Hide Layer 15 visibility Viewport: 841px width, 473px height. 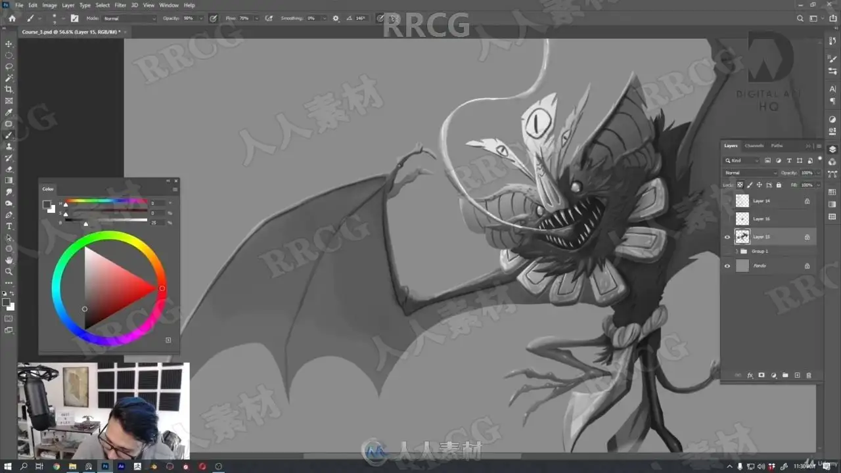727,237
